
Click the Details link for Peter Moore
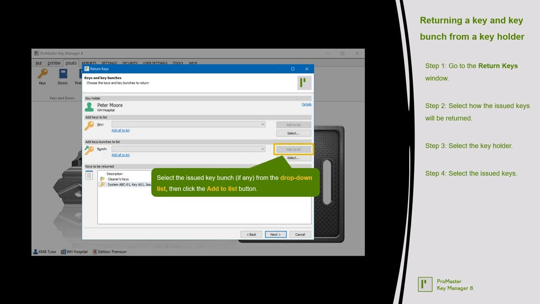point(307,104)
